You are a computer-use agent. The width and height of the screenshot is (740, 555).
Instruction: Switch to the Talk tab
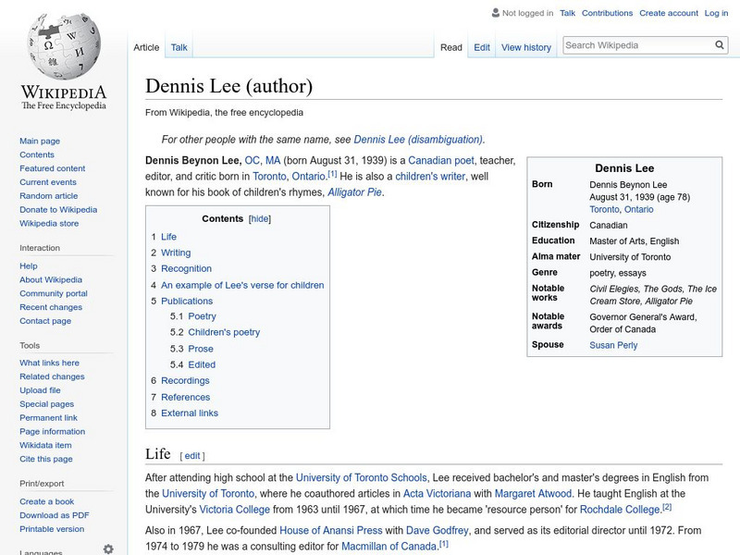click(179, 46)
